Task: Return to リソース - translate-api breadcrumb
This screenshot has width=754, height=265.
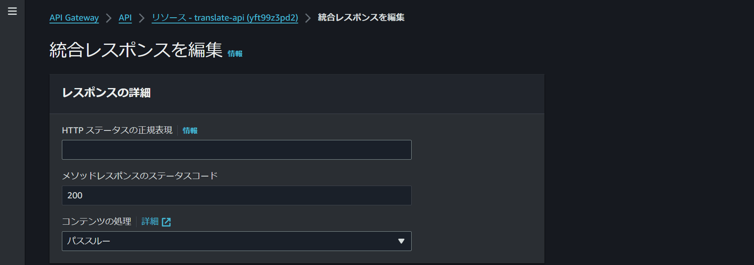Action: pyautogui.click(x=225, y=18)
